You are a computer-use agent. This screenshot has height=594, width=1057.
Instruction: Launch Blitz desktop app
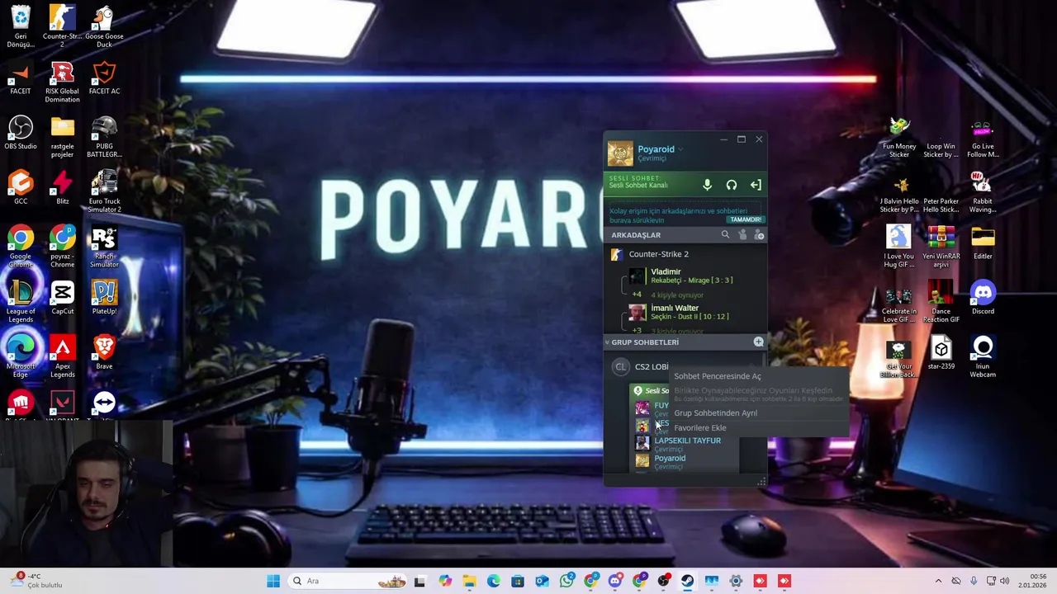pyautogui.click(x=62, y=188)
